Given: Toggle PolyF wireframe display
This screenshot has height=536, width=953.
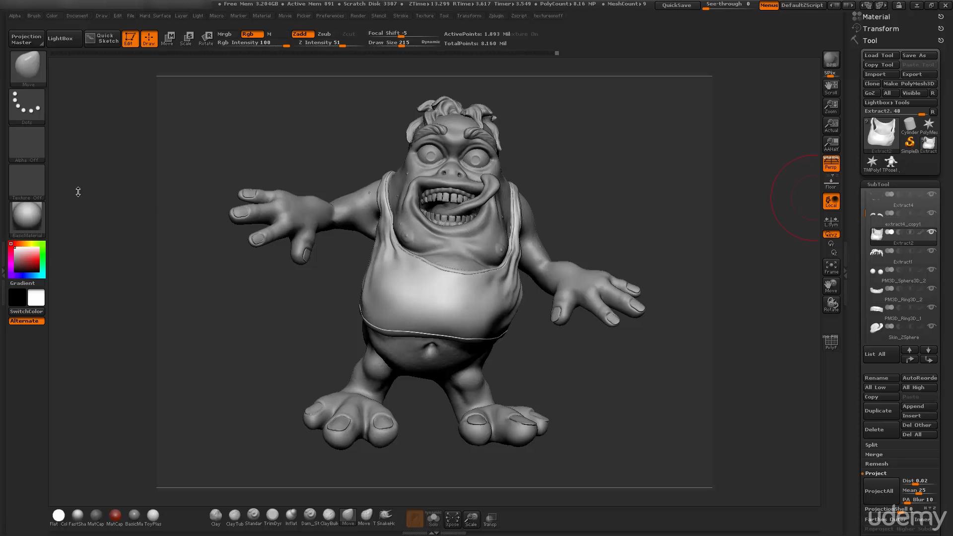Looking at the screenshot, I should click(831, 342).
